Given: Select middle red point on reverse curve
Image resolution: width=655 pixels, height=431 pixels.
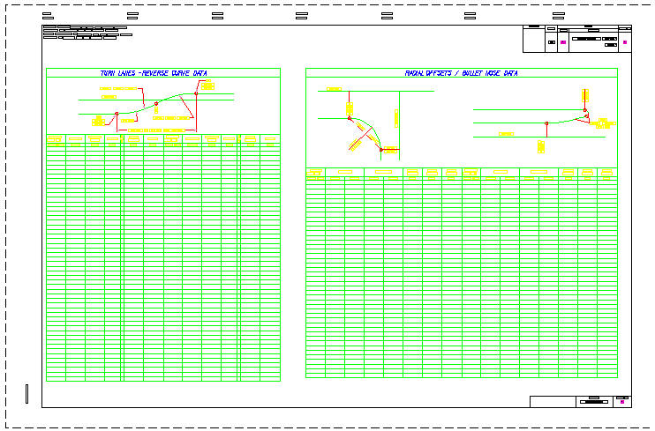Looking at the screenshot, I should [x=155, y=103].
